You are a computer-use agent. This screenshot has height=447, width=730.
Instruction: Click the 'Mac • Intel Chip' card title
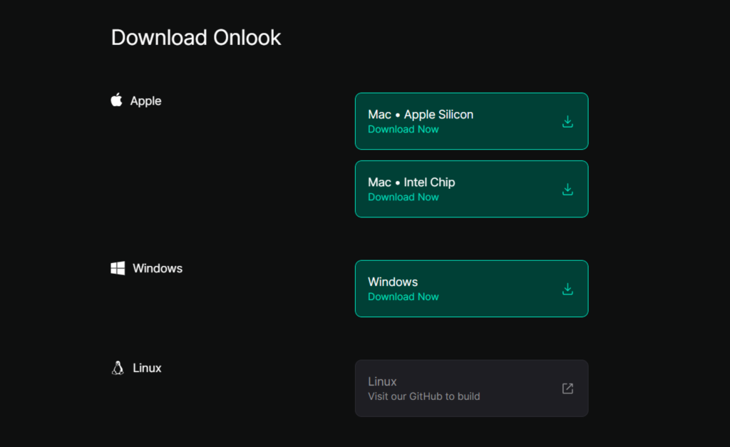pyautogui.click(x=411, y=183)
